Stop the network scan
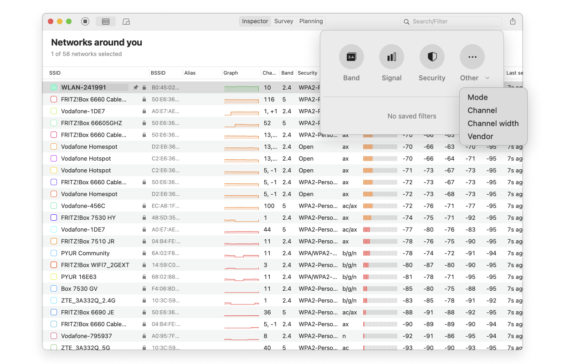Screen dimensions: 565x364 (85, 21)
